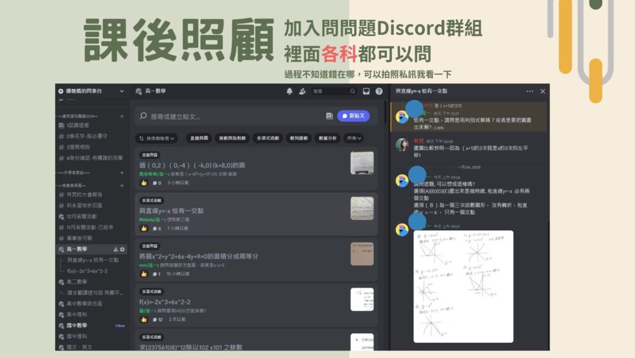Click comment bubble showing 12 replies

click(158, 319)
